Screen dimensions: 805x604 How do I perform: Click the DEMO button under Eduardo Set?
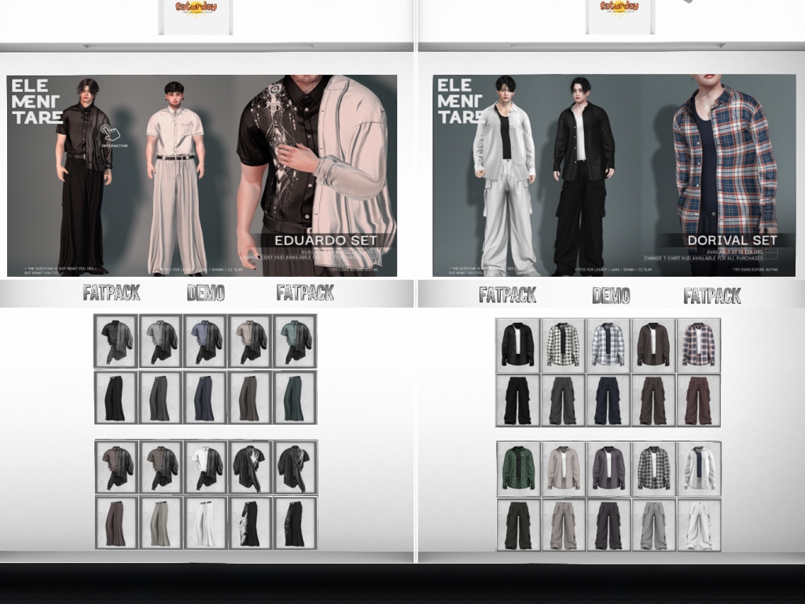point(206,293)
